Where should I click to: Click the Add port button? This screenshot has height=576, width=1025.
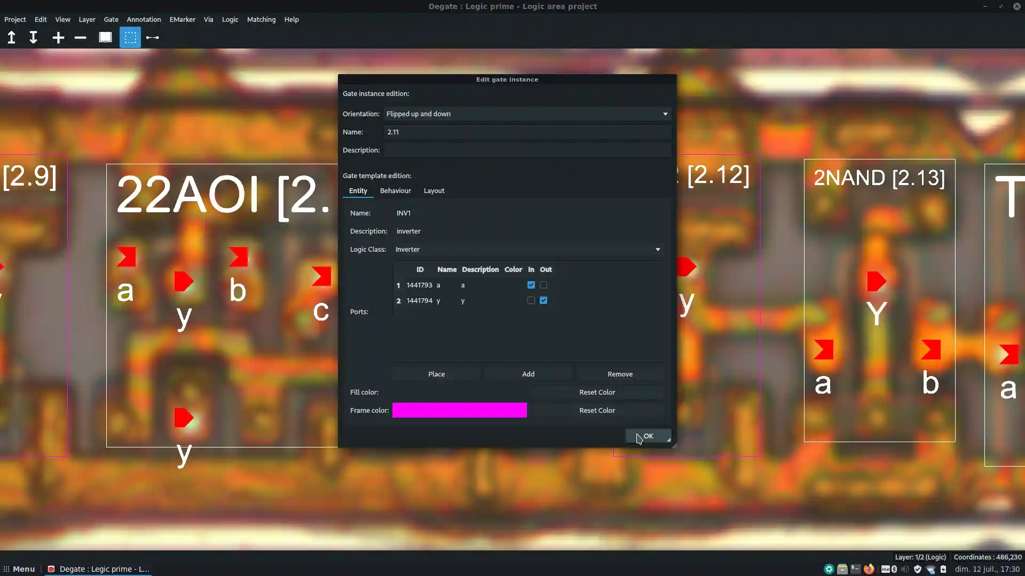click(x=528, y=374)
